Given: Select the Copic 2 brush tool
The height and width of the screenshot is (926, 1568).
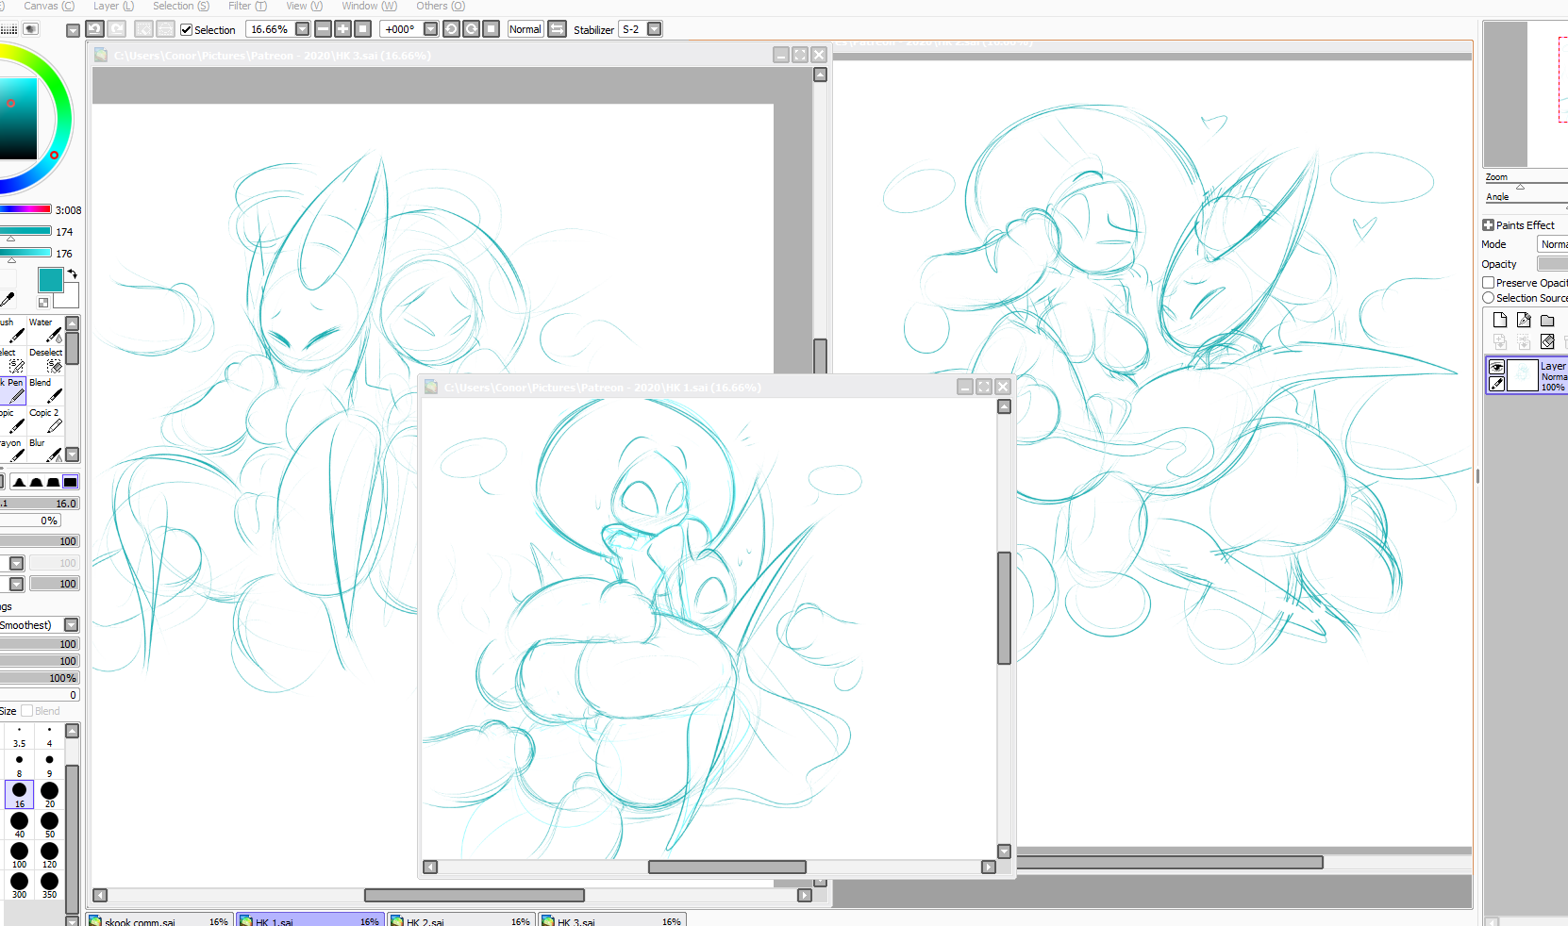Looking at the screenshot, I should click(45, 421).
